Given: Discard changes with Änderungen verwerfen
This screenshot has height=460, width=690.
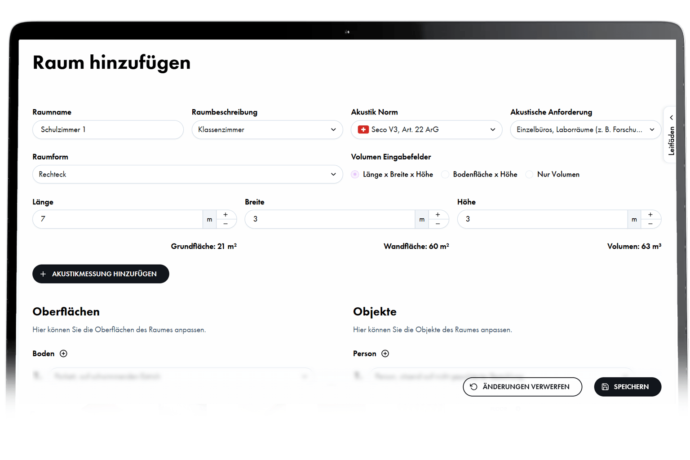Looking at the screenshot, I should point(522,387).
